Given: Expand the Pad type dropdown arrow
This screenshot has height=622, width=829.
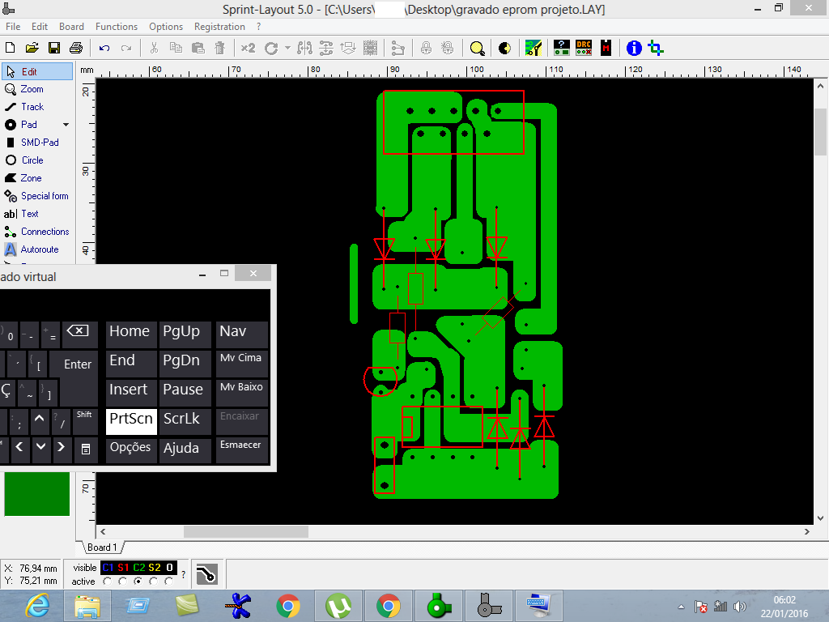Looking at the screenshot, I should pyautogui.click(x=66, y=125).
